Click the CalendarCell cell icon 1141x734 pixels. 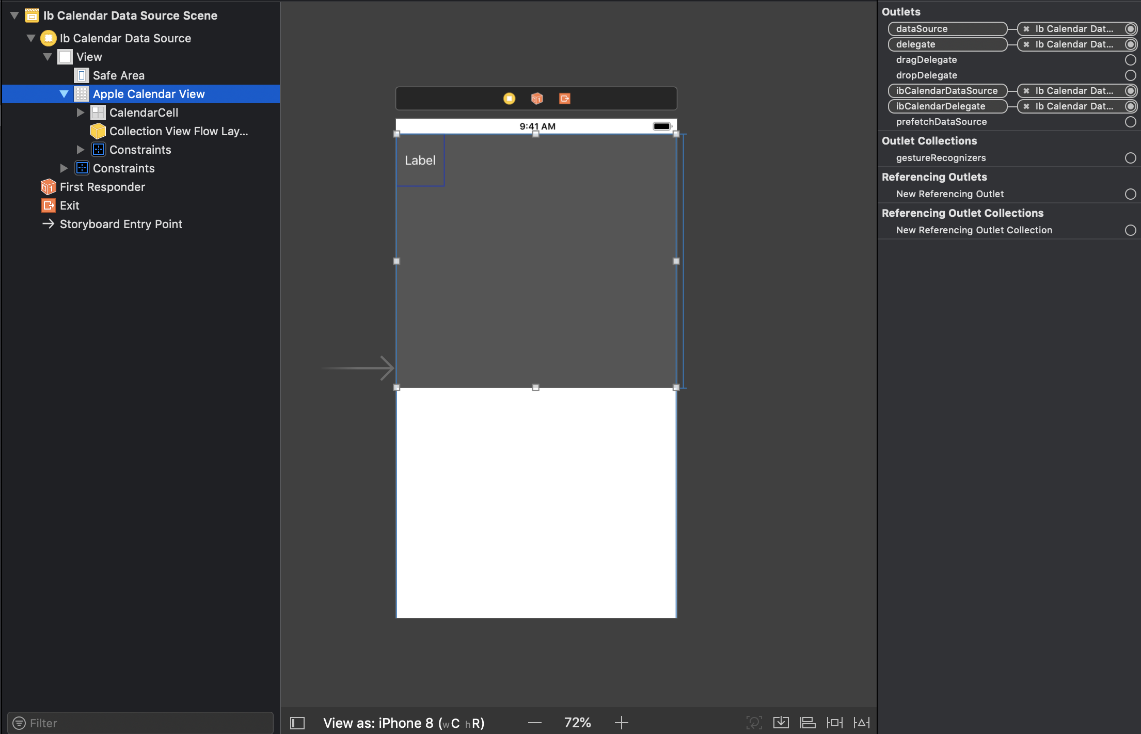click(x=98, y=113)
